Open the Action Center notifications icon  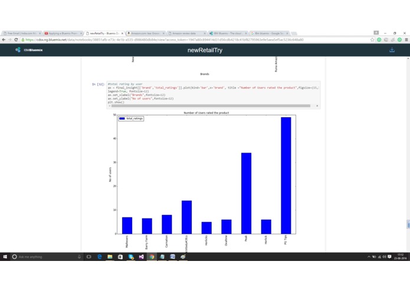389,257
